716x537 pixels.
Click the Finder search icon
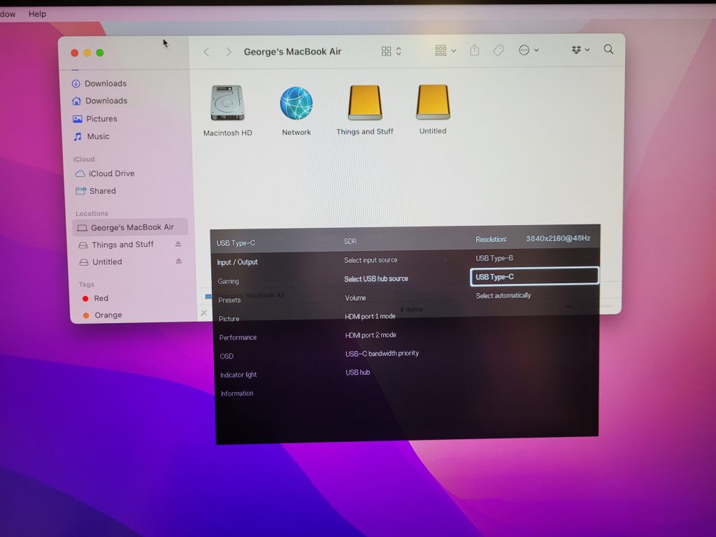608,49
